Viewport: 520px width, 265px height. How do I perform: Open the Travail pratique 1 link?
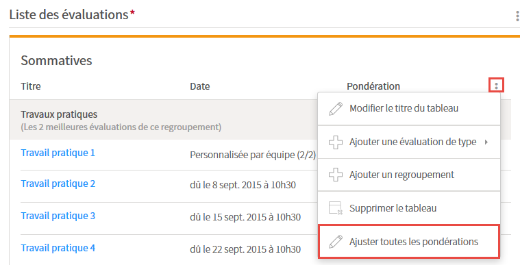(x=58, y=153)
